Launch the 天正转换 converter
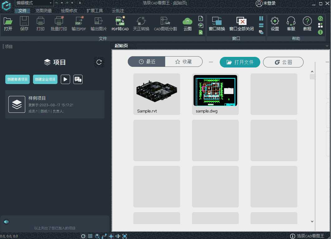Screen dimensions: 331x239 141,23
